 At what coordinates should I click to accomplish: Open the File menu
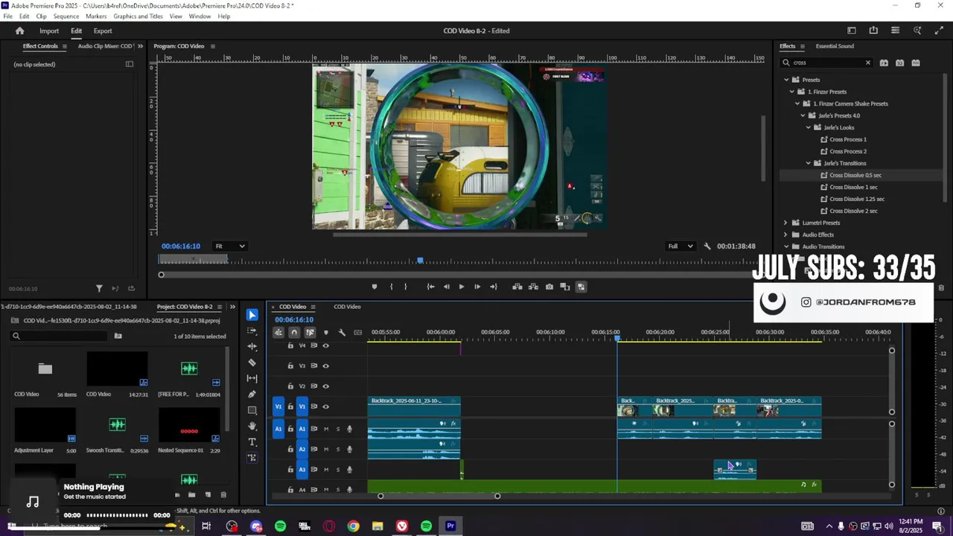[7, 16]
